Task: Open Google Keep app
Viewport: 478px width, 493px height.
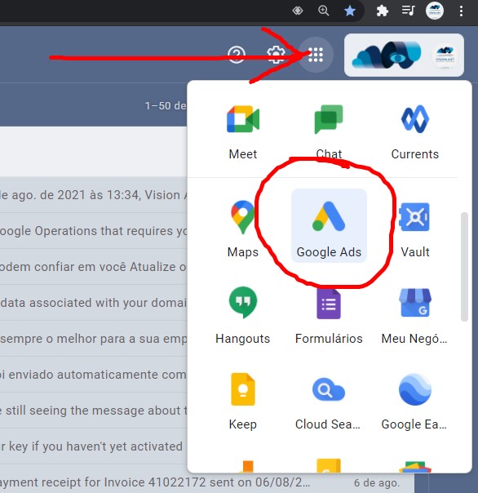Action: pyautogui.click(x=242, y=402)
